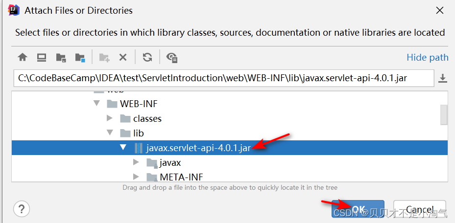Open recent path history download arrow
455x223 pixels.
(443, 78)
